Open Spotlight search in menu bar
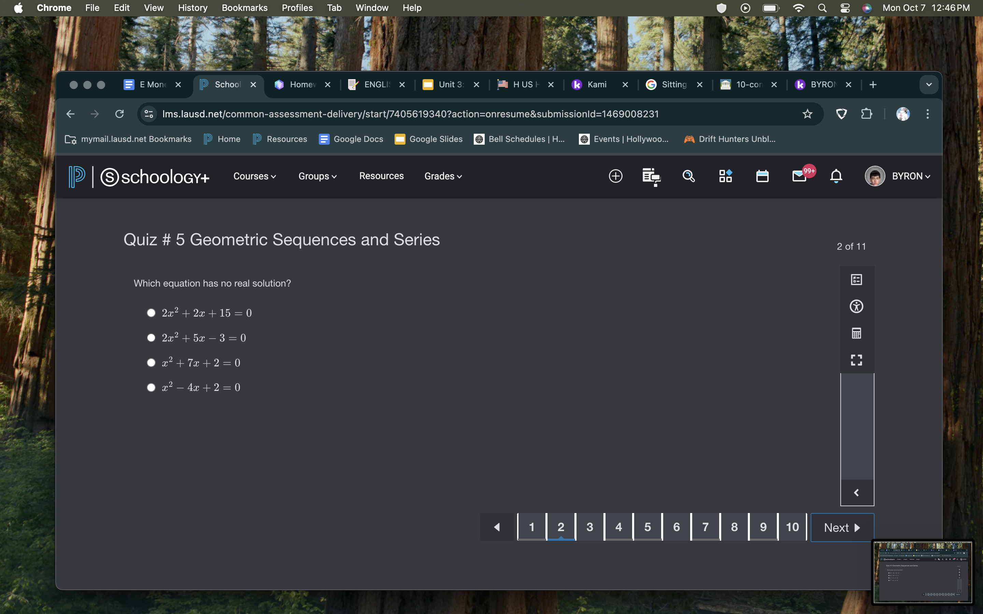 tap(822, 8)
